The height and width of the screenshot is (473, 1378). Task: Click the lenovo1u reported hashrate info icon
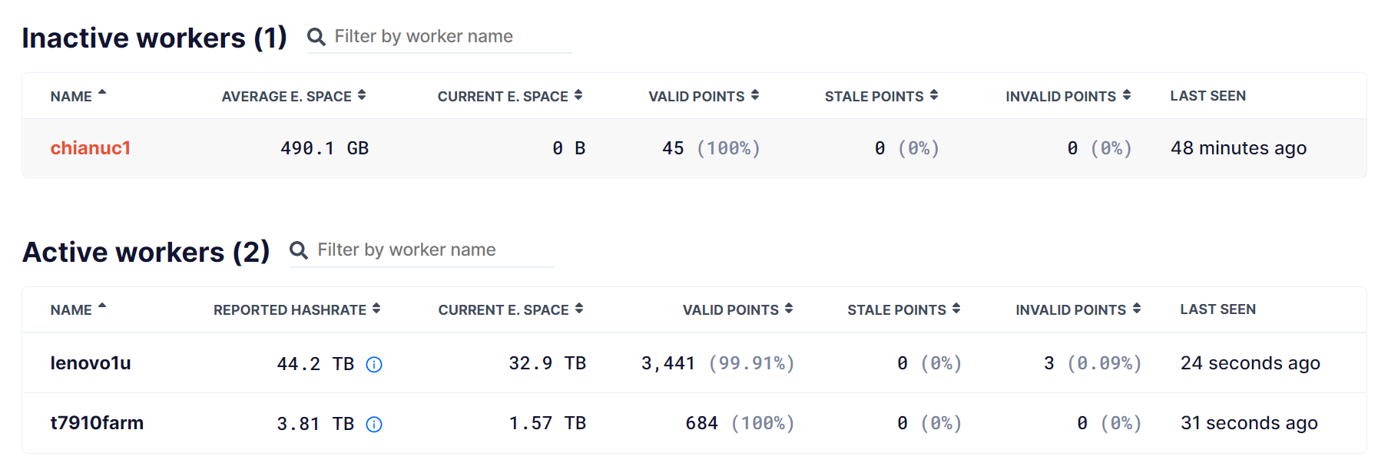pos(374,365)
